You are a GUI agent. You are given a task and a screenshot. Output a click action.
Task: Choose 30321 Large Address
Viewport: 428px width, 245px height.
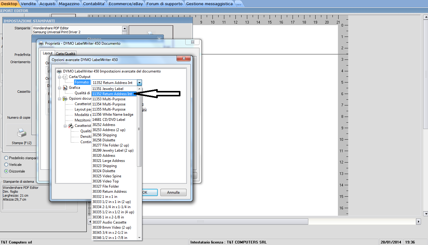[114, 161]
